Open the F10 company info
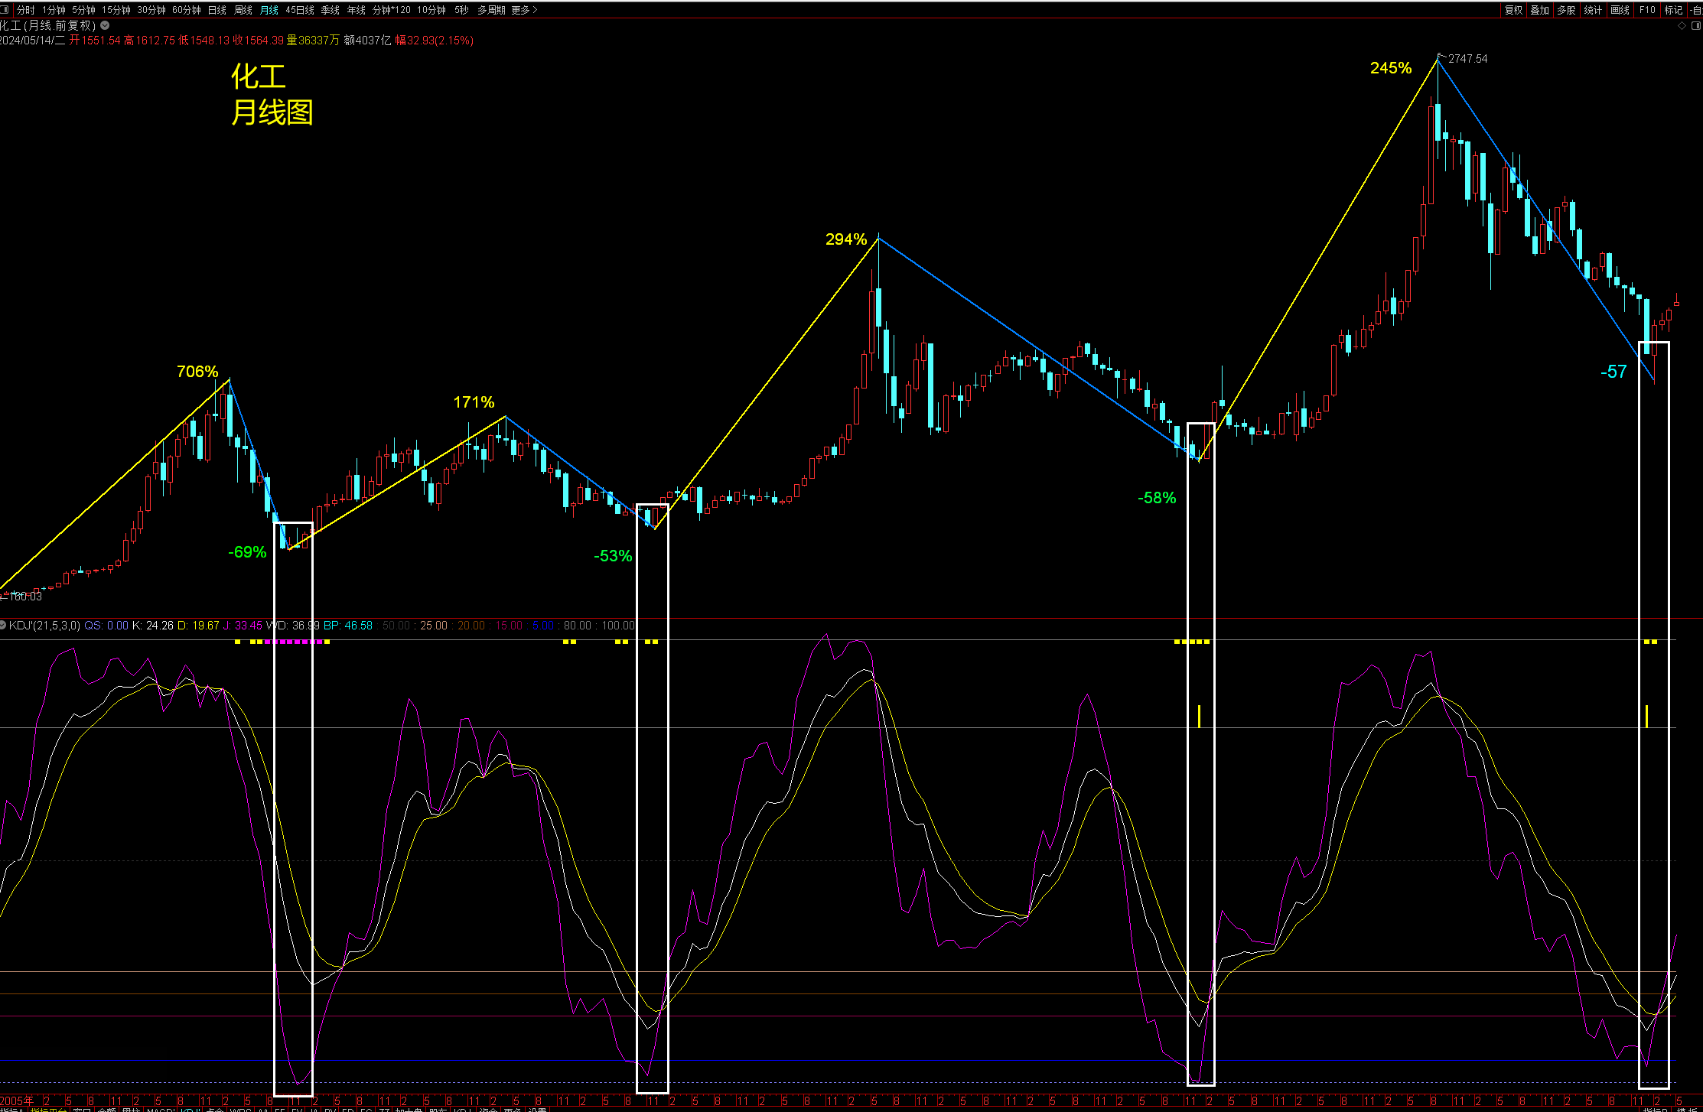 [1647, 10]
